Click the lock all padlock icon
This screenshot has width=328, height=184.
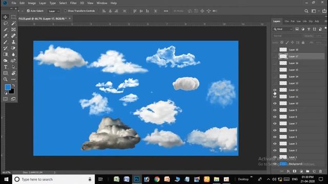click(303, 42)
